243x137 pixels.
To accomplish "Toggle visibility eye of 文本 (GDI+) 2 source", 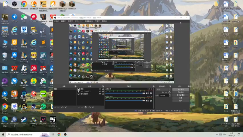I will pos(100,92).
